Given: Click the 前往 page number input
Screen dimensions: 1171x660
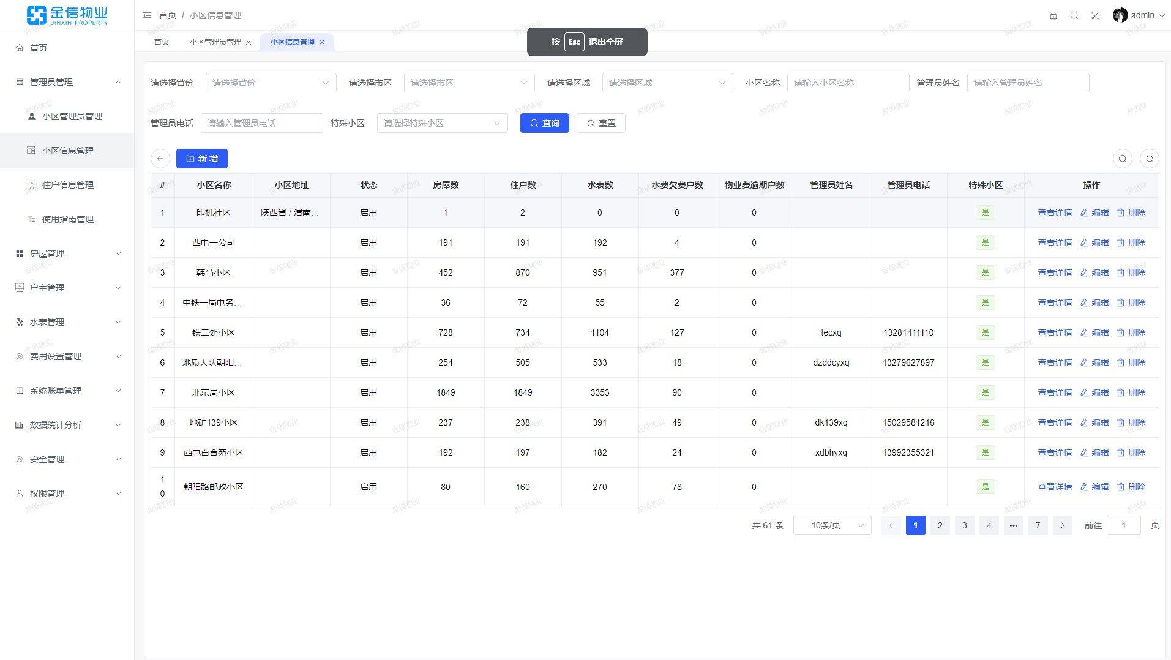Looking at the screenshot, I should [x=1124, y=525].
